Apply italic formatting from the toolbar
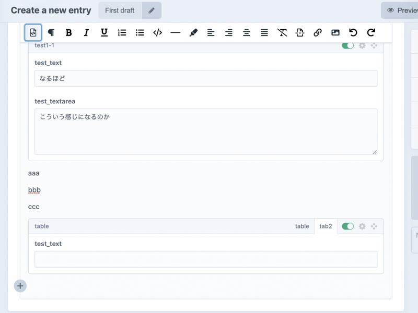The height and width of the screenshot is (313, 418). pos(86,32)
